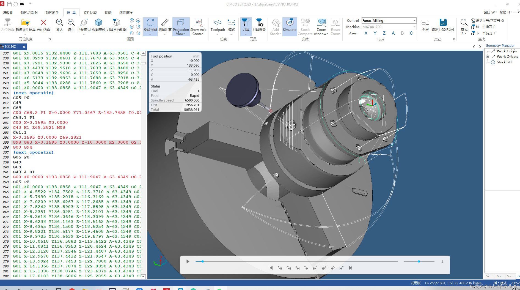
Task: Toggle the C axis
Action: 411,33
